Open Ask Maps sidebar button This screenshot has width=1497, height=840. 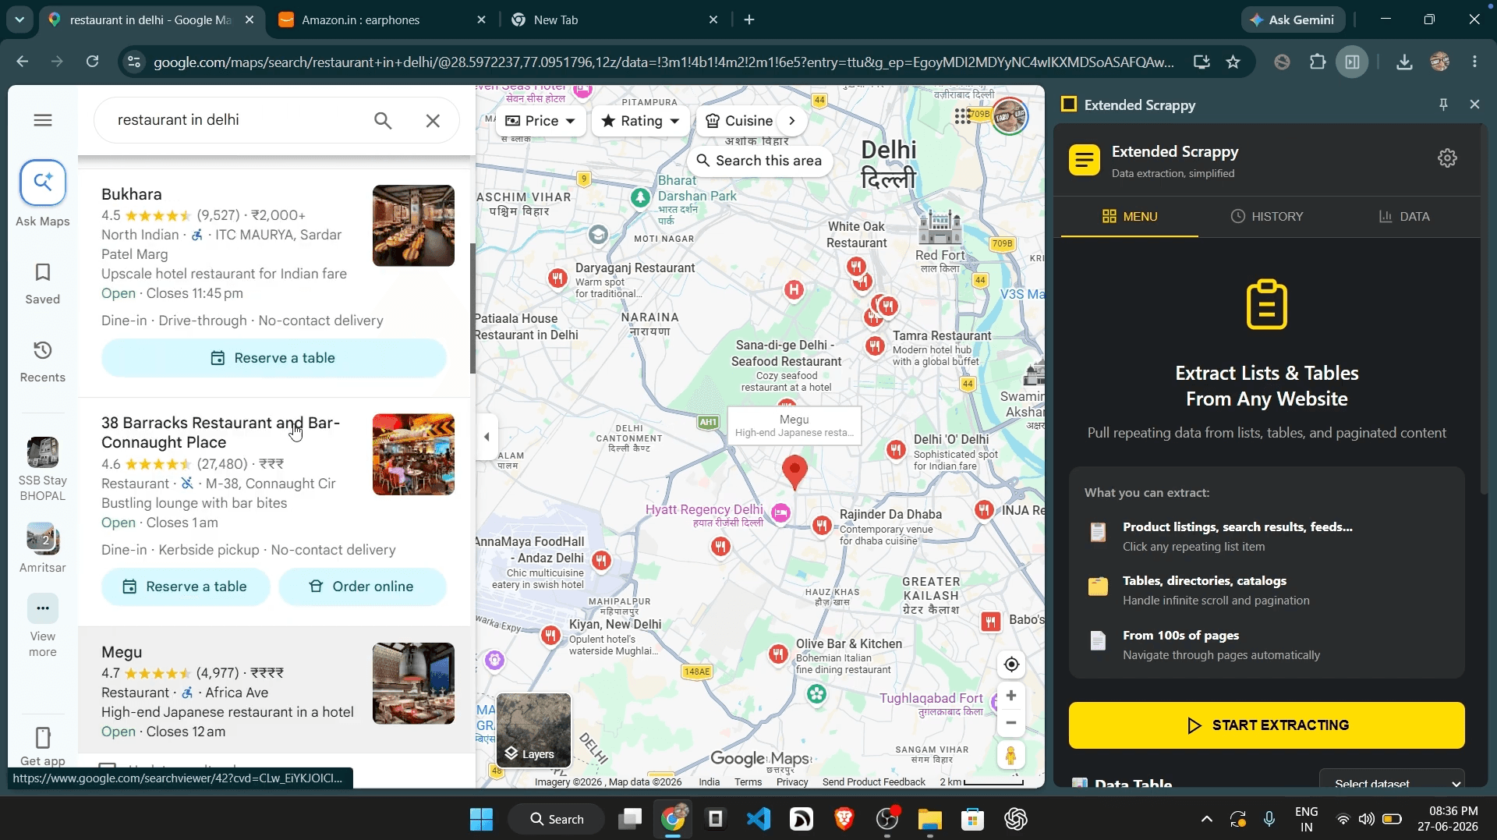(x=43, y=193)
